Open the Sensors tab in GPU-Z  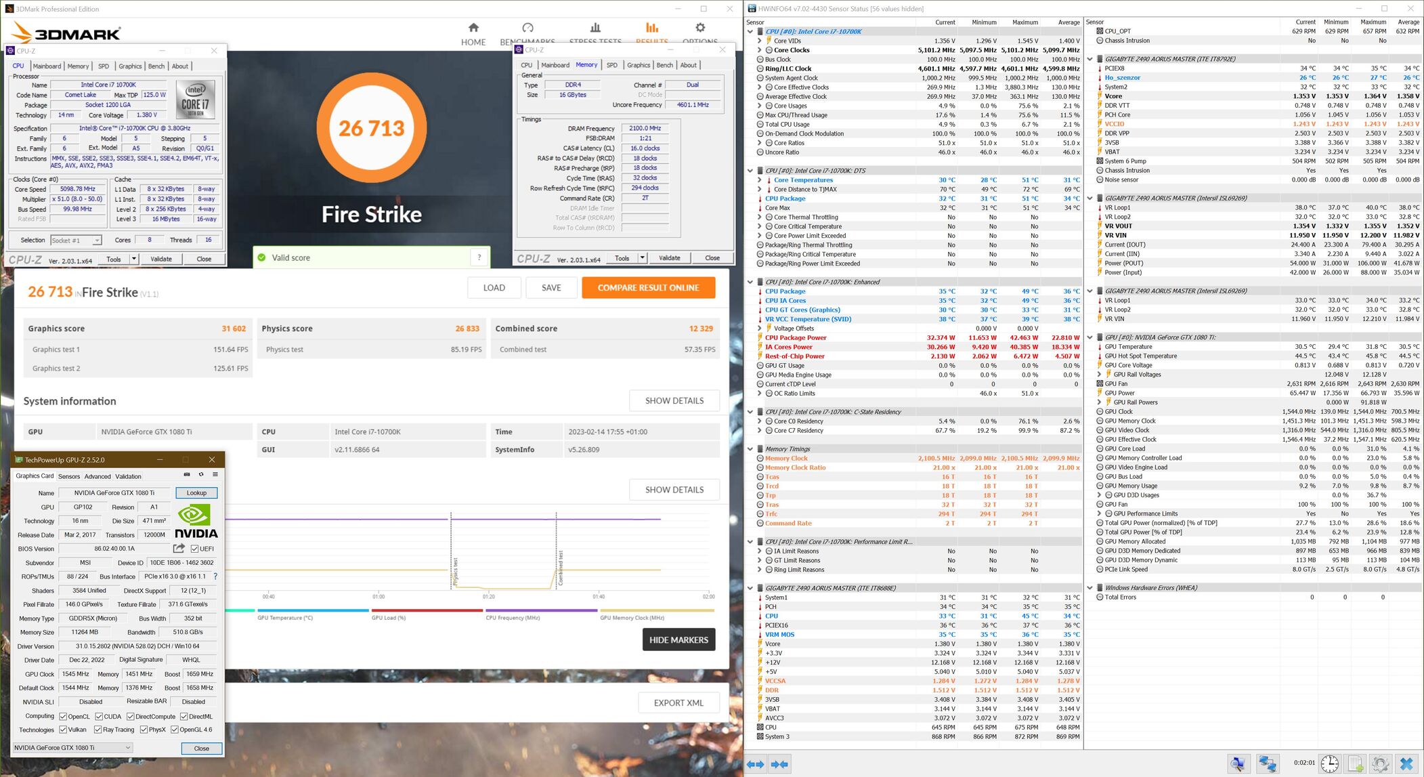69,476
